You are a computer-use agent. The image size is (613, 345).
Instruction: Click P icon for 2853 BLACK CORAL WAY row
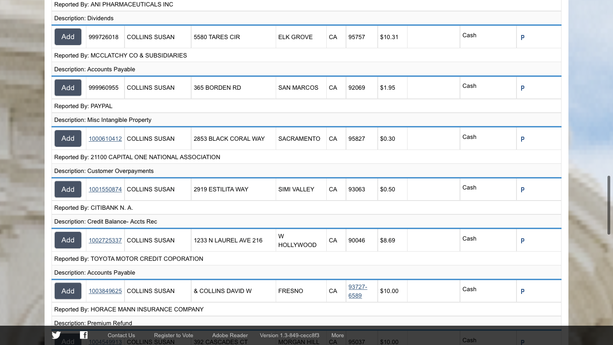pyautogui.click(x=522, y=139)
